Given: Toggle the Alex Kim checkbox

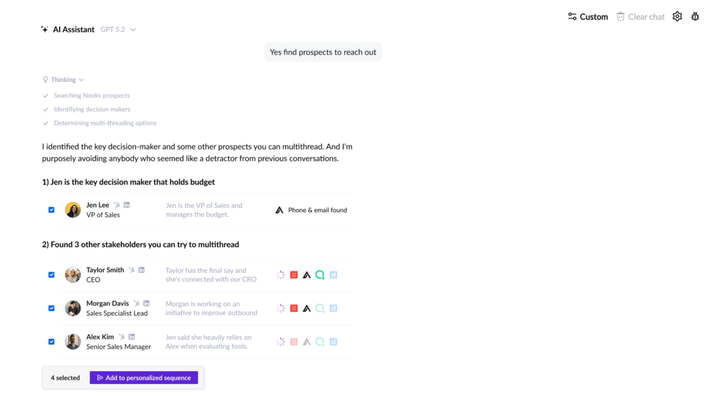Looking at the screenshot, I should 51,341.
